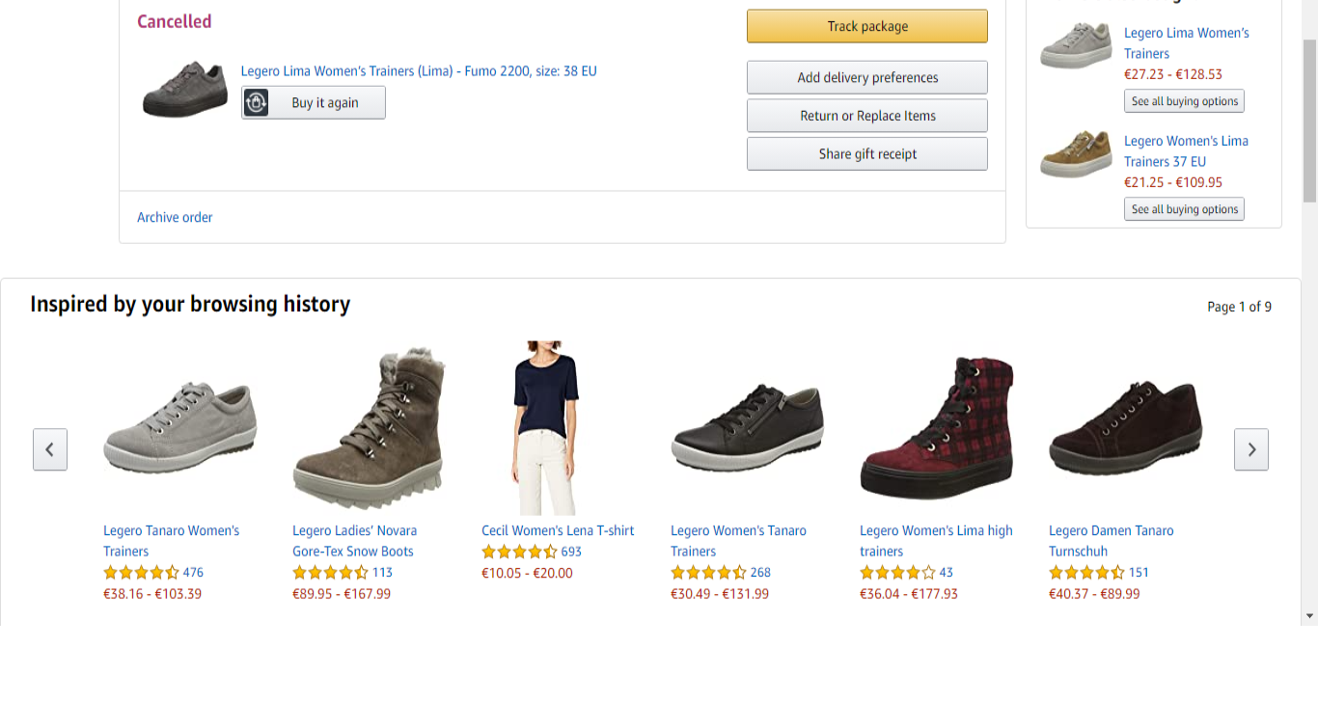Image resolution: width=1318 pixels, height=702 pixels.
Task: Advance carousel with the right arrow
Action: click(x=1251, y=449)
